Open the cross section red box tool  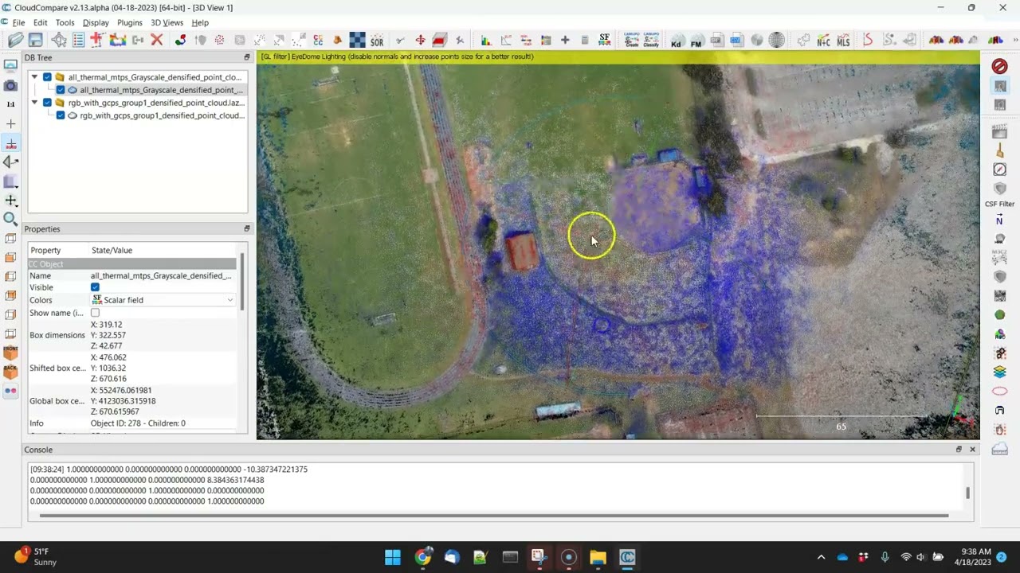click(x=439, y=40)
